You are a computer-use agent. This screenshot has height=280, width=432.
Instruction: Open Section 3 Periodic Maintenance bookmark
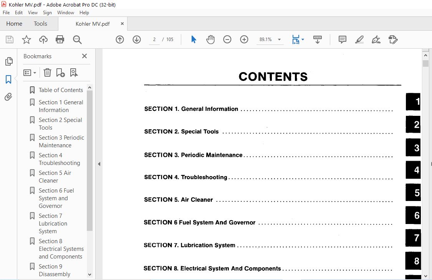click(x=61, y=141)
